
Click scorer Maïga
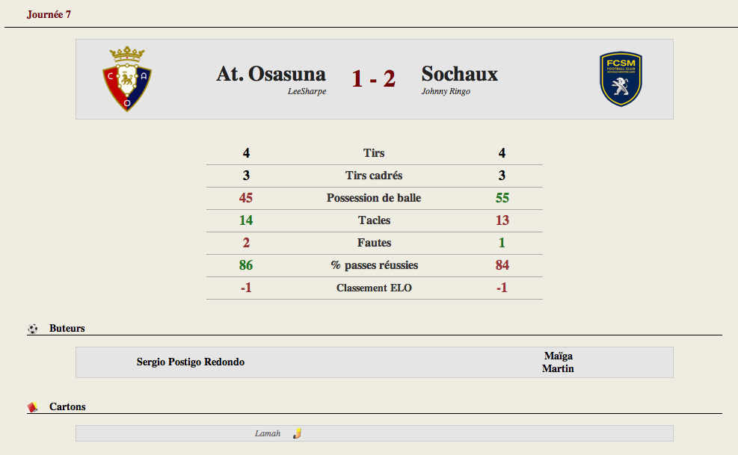(x=559, y=356)
